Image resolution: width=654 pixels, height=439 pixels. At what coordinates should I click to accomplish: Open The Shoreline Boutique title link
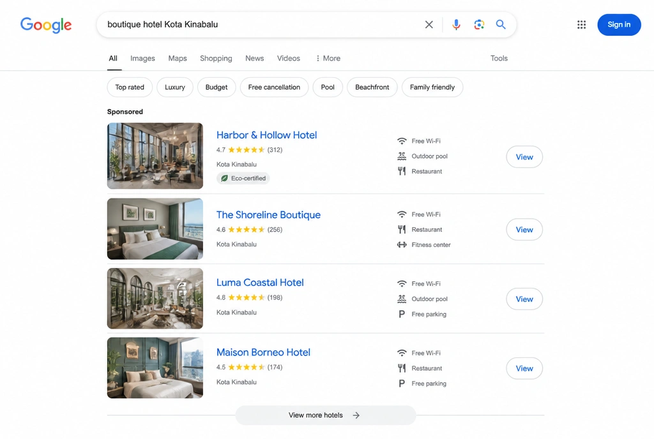click(x=268, y=215)
